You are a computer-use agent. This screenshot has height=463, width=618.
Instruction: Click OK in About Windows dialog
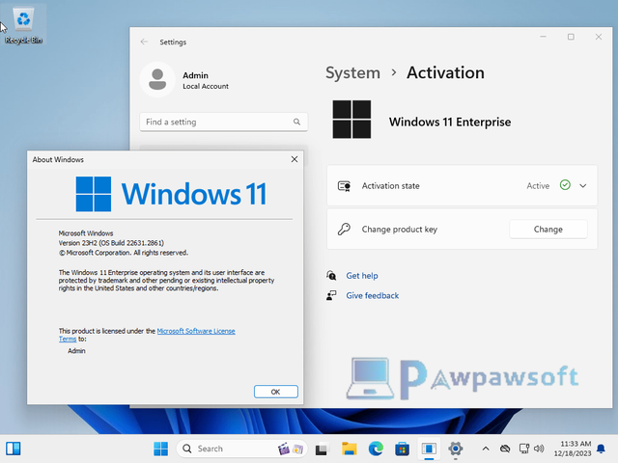(x=276, y=392)
